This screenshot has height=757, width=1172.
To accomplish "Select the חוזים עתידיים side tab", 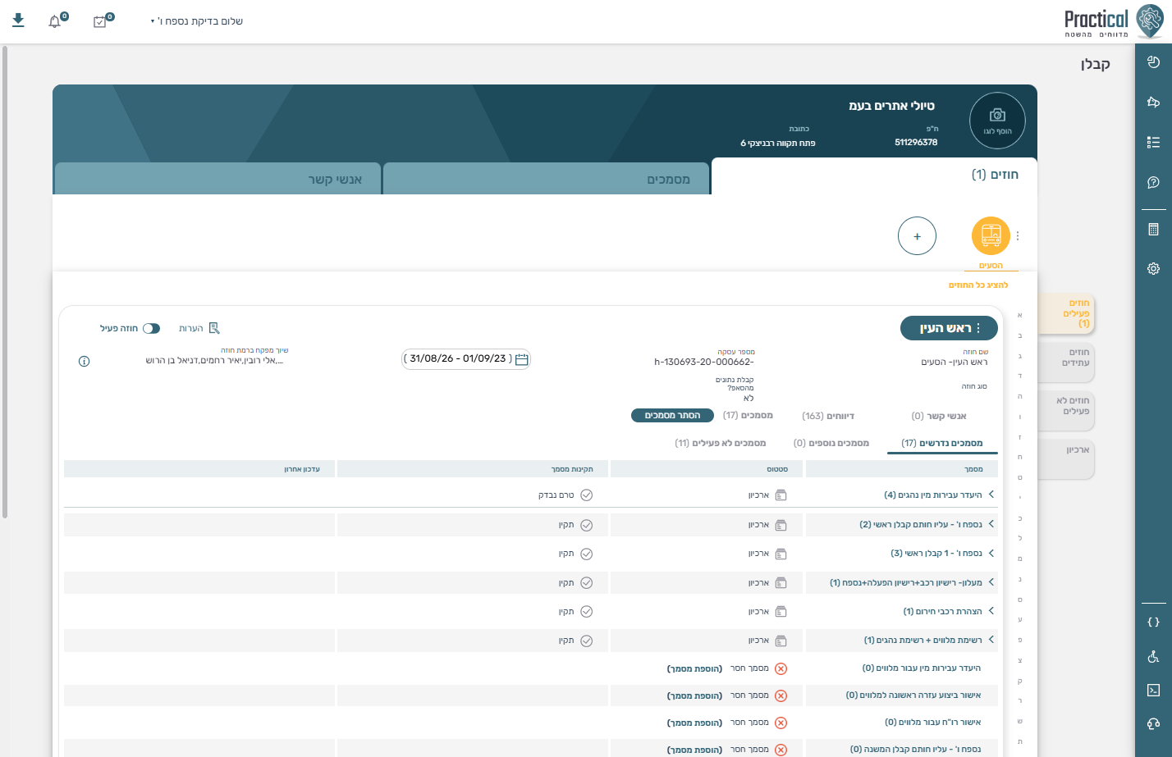I will click(1066, 362).
